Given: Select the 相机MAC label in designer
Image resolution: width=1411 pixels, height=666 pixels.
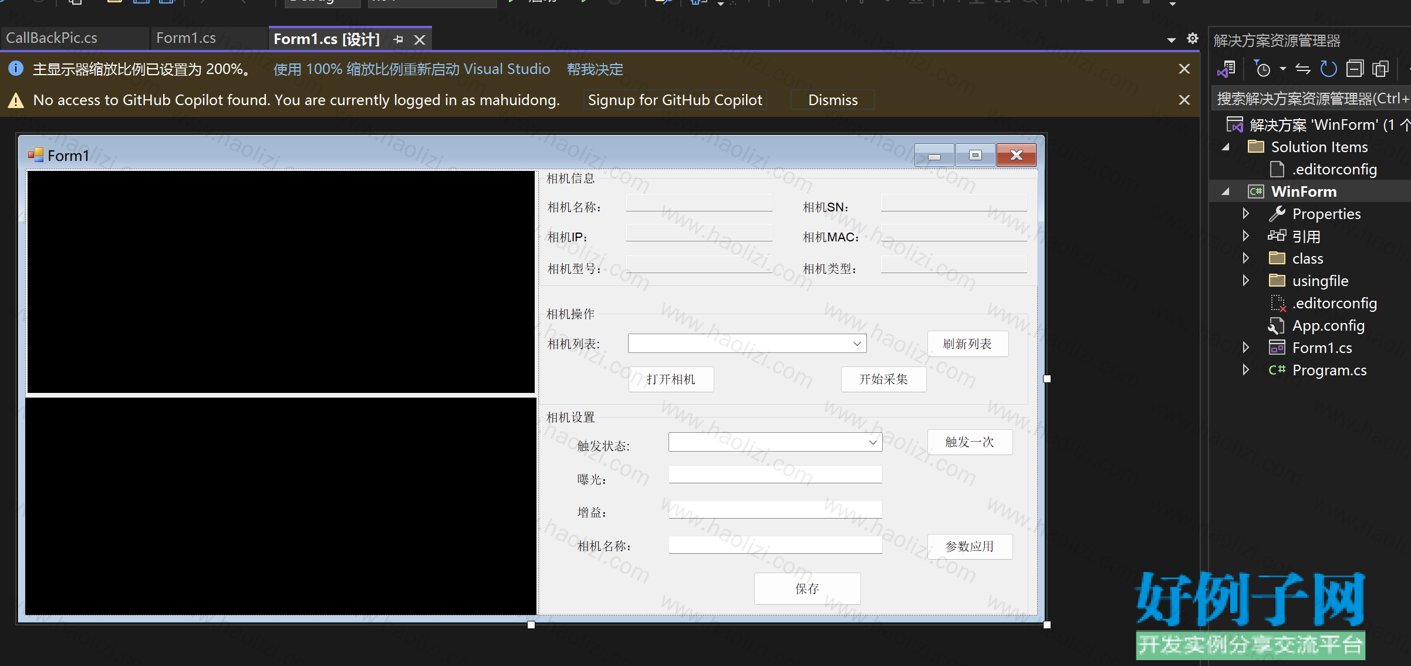Looking at the screenshot, I should coord(831,237).
